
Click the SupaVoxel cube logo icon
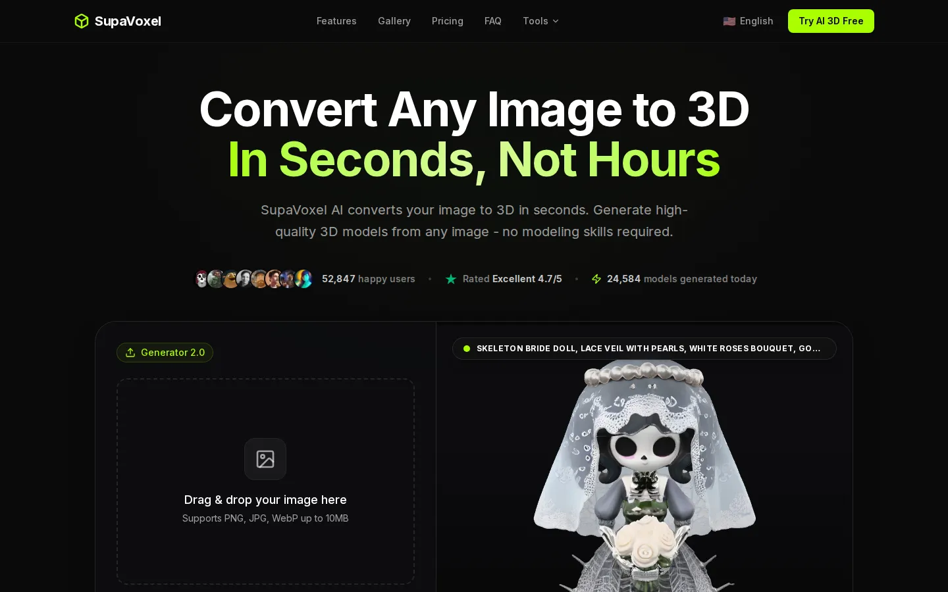point(82,21)
